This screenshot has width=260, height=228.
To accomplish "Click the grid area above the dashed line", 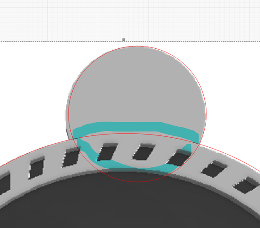I will point(130,20).
